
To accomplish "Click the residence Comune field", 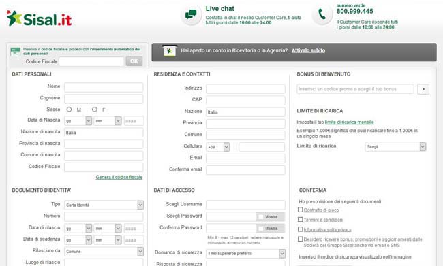I will [x=245, y=135].
